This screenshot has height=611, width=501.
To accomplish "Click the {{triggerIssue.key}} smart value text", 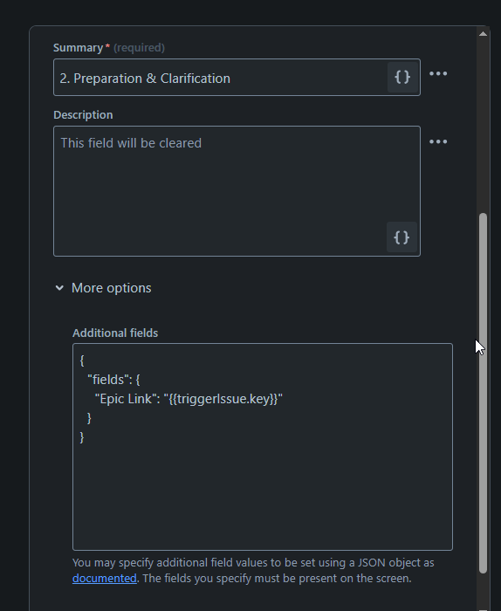I will tap(223, 399).
